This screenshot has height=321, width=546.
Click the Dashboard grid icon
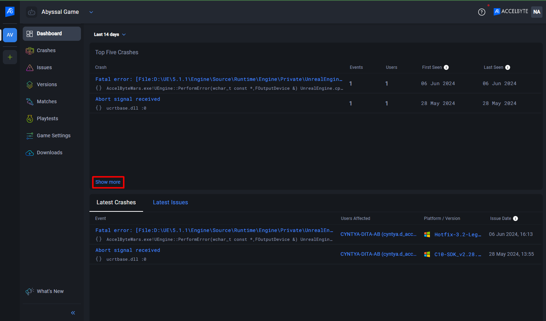(30, 34)
